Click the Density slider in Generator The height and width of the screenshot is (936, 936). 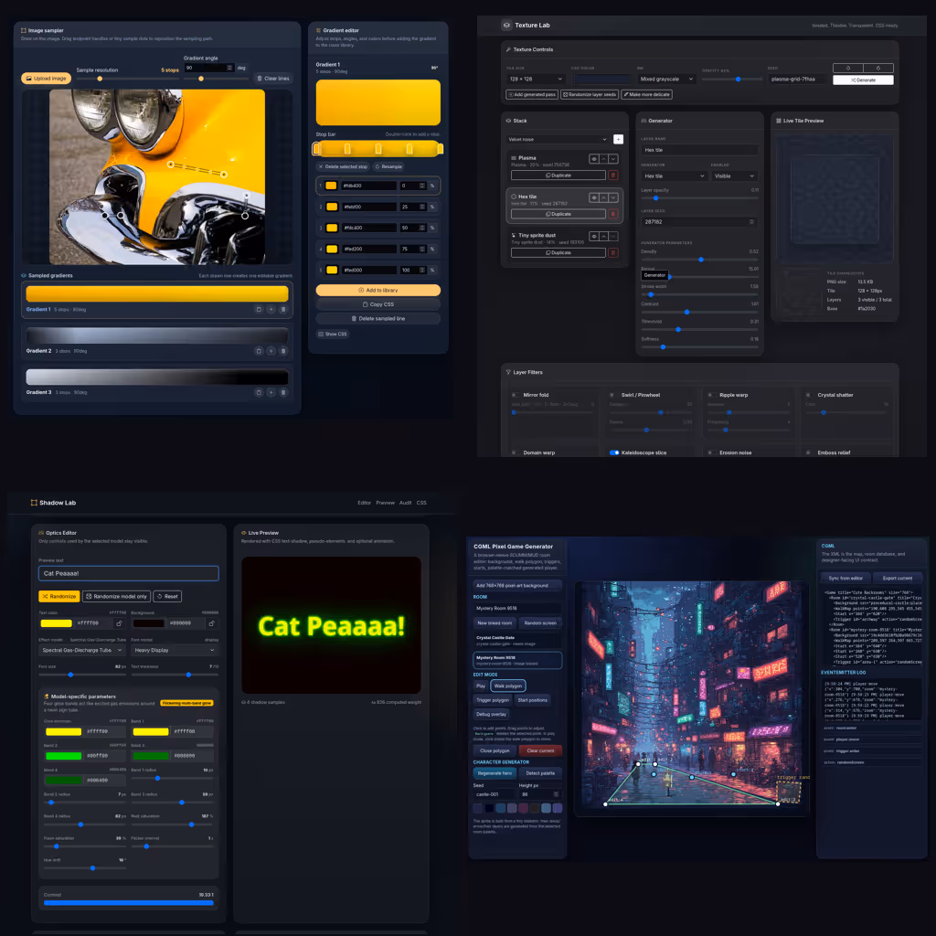coord(699,260)
